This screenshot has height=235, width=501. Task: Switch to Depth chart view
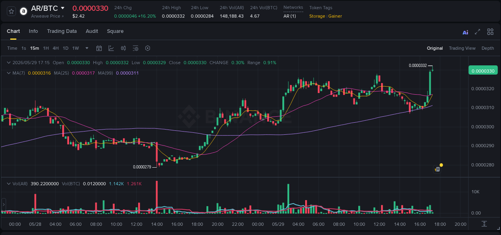(488, 48)
